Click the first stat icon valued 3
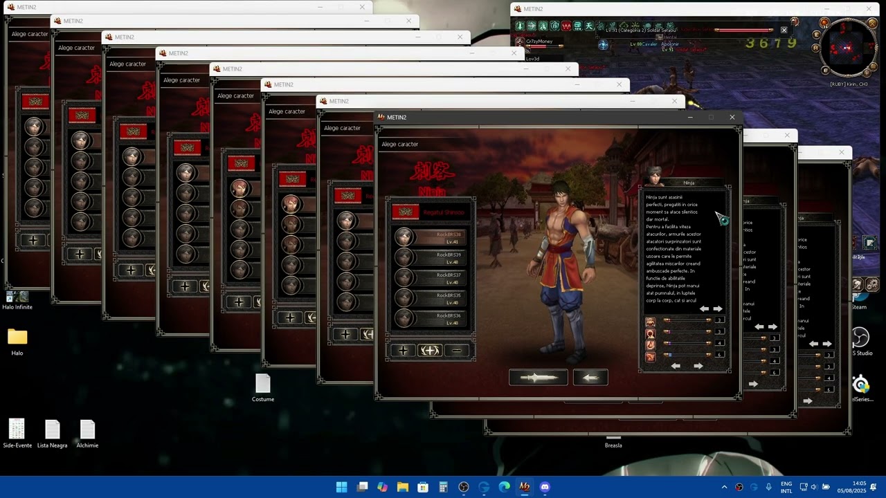886x498 pixels. (x=650, y=322)
